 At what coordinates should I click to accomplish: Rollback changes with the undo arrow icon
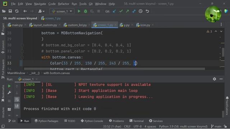pos(147,11)
